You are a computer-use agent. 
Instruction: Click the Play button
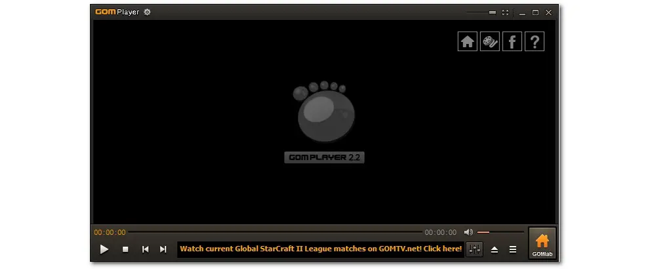click(104, 249)
